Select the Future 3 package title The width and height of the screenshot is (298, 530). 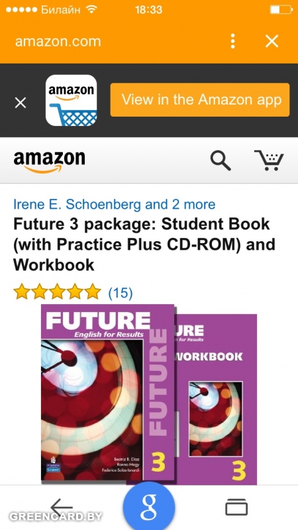(x=144, y=244)
